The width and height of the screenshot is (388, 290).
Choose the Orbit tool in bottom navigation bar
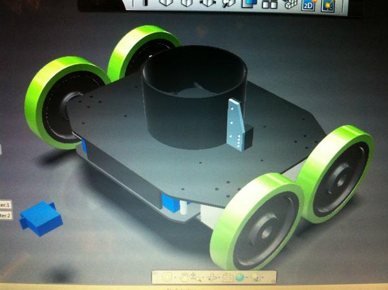(212, 277)
